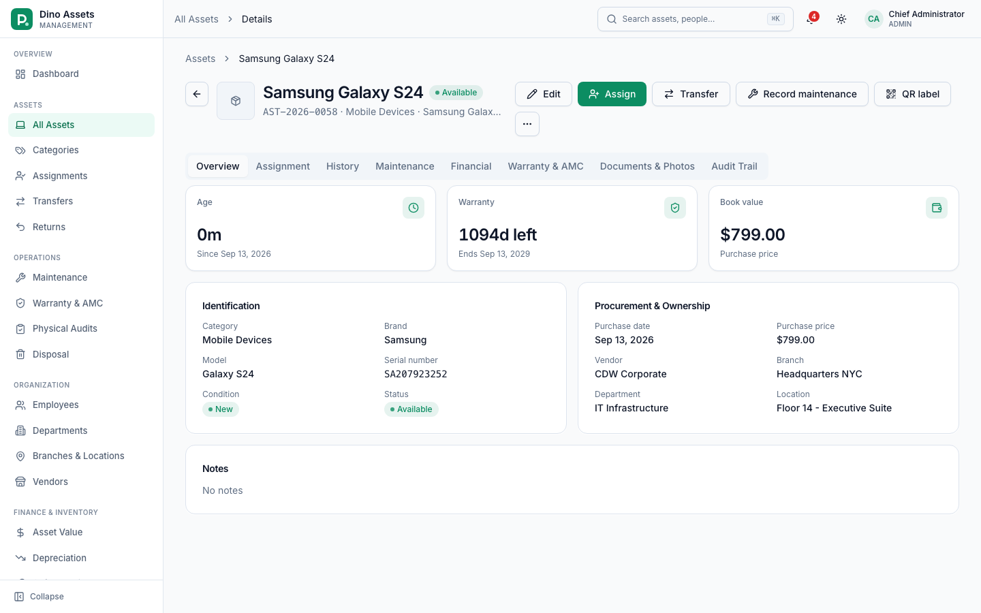This screenshot has width=981, height=613.
Task: Open Disposal in sidebar
Action: click(81, 354)
